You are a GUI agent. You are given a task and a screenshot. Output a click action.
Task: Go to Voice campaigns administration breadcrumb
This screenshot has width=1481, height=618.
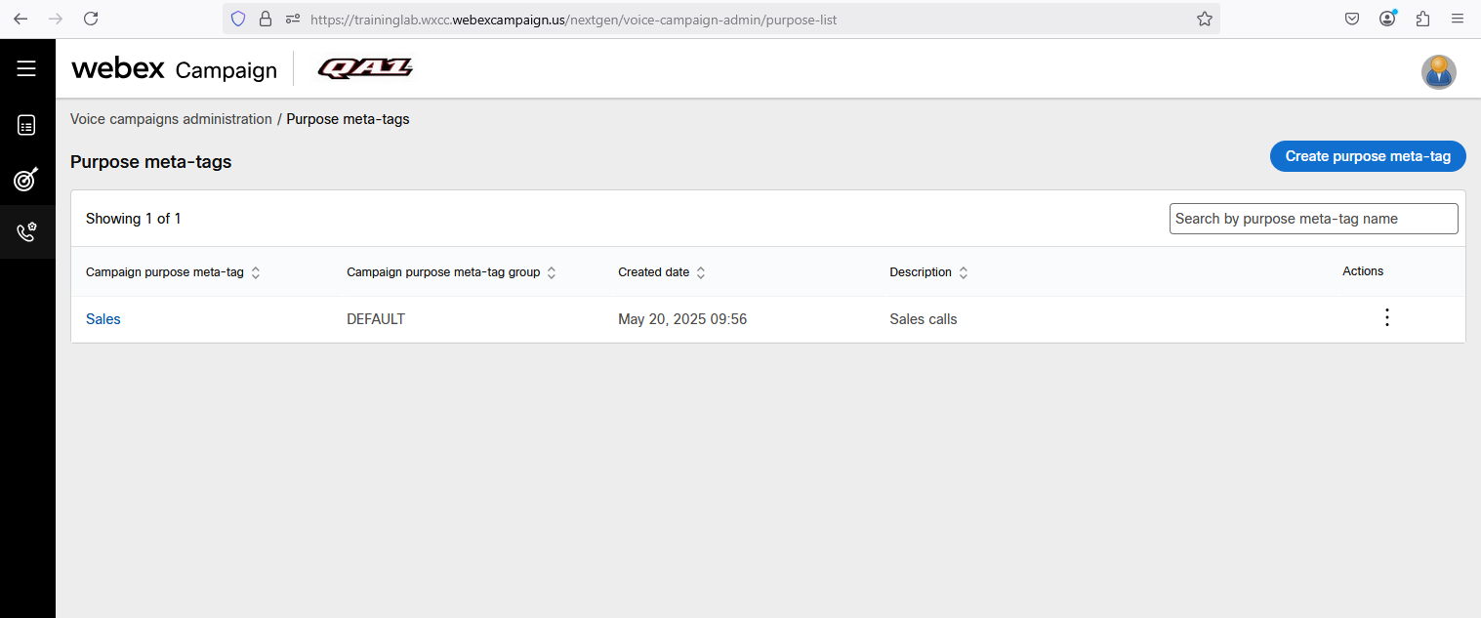coord(171,119)
